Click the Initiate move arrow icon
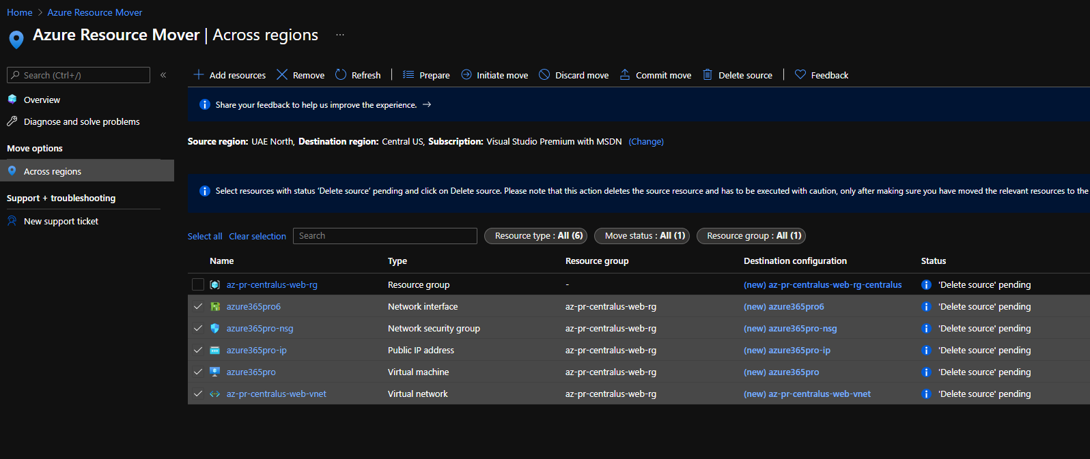The height and width of the screenshot is (459, 1090). (466, 74)
